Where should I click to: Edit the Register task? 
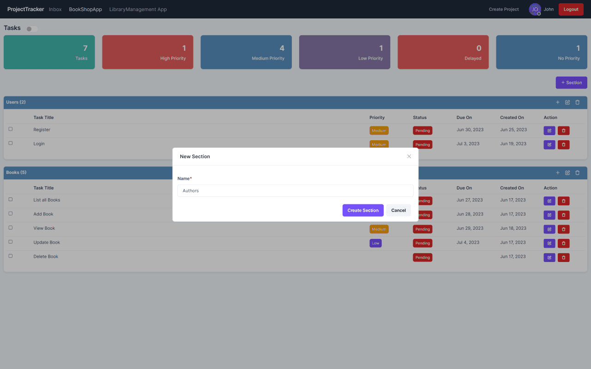(x=549, y=130)
